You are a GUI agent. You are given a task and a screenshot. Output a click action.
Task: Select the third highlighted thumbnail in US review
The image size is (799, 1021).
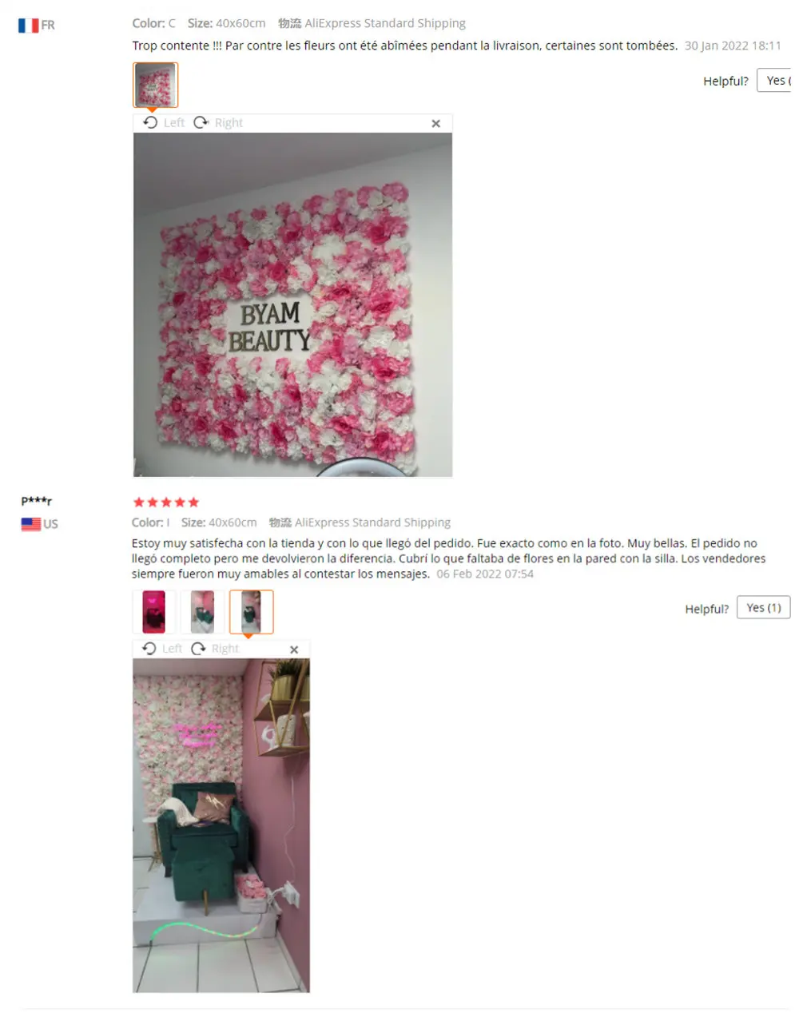(251, 612)
